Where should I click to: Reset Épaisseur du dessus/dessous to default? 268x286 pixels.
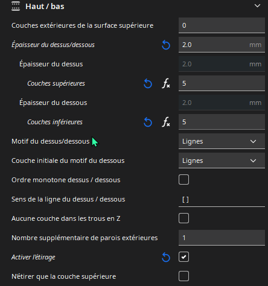pyautogui.click(x=166, y=45)
